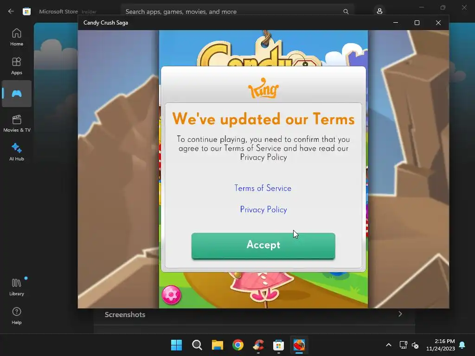Restore the Microsoft Store window
The height and width of the screenshot is (356, 475).
click(443, 7)
